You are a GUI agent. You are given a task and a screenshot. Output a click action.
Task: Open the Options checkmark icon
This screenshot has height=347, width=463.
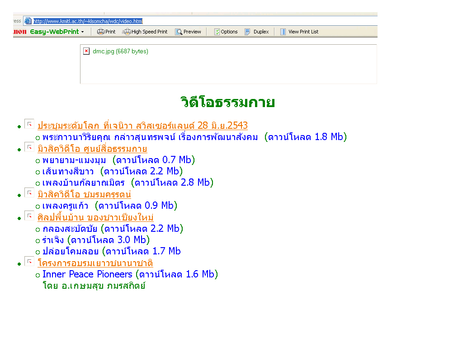217,32
